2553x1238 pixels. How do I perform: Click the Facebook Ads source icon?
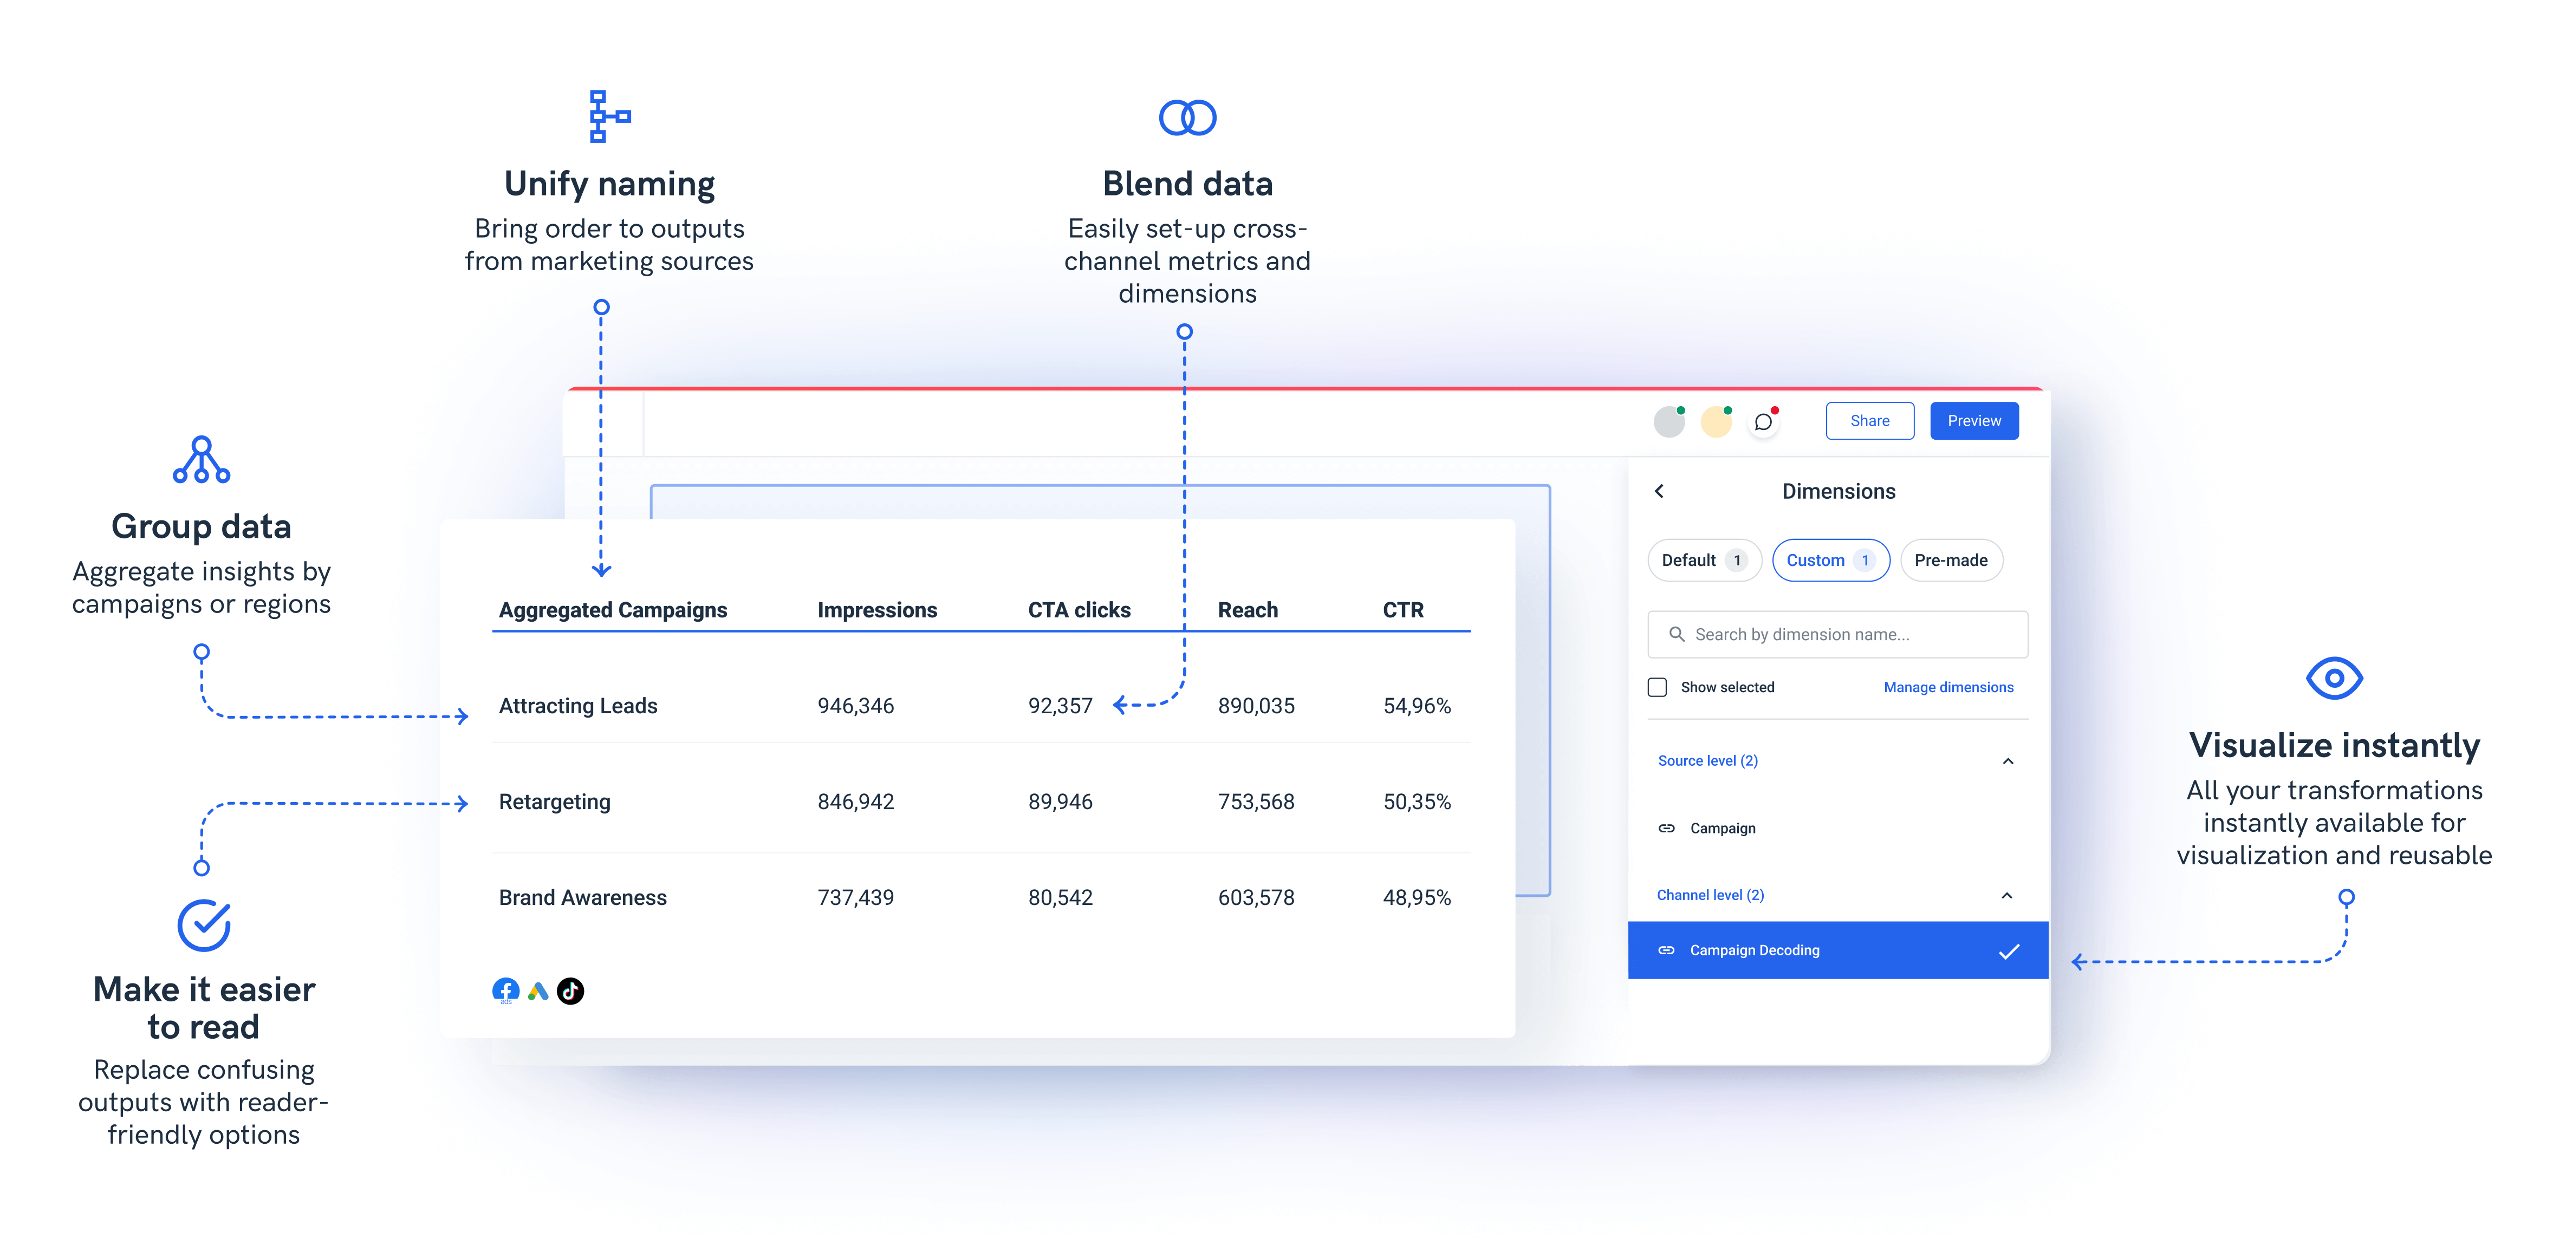(x=505, y=990)
